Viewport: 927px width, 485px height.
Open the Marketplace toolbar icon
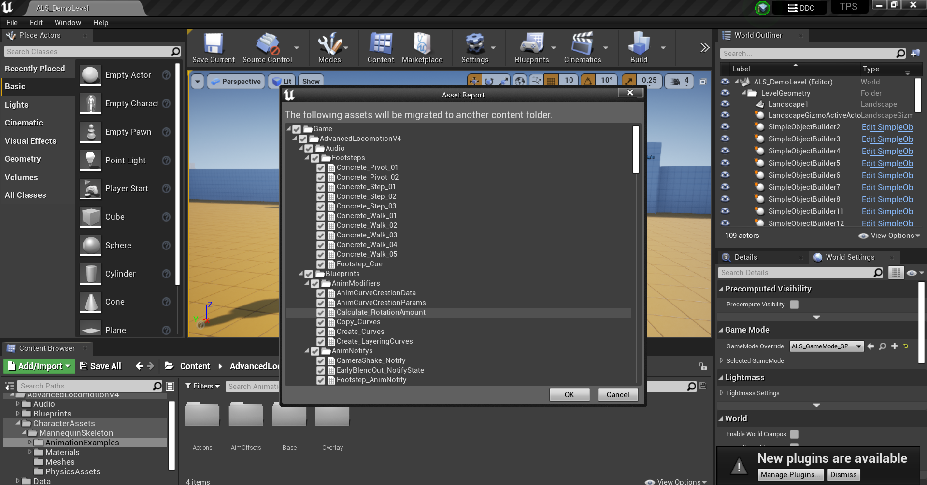(422, 44)
